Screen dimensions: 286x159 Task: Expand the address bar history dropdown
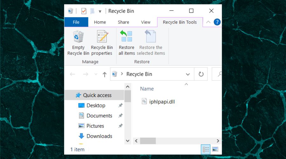pos(188,74)
